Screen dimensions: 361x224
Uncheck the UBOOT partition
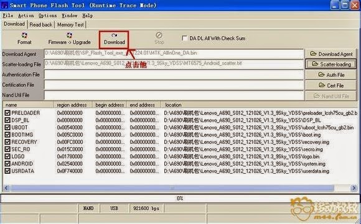click(x=7, y=127)
